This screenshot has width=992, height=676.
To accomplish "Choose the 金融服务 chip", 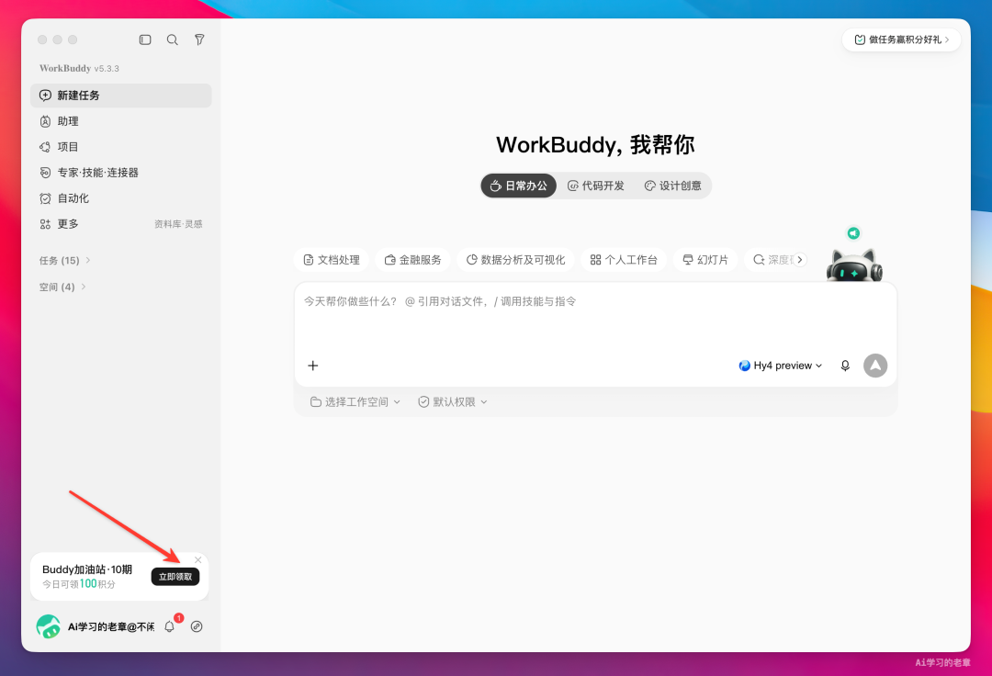I will [413, 260].
